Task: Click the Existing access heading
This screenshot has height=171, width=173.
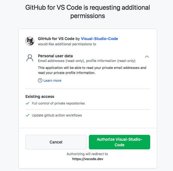Action: pos(40,96)
